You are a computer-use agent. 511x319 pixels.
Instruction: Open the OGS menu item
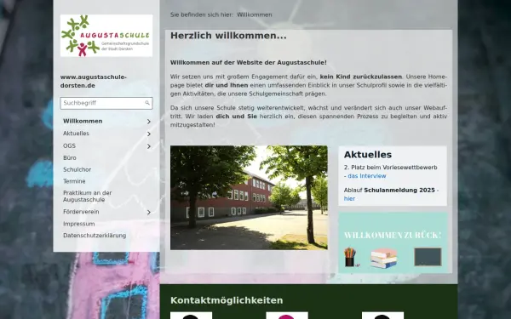pyautogui.click(x=69, y=145)
